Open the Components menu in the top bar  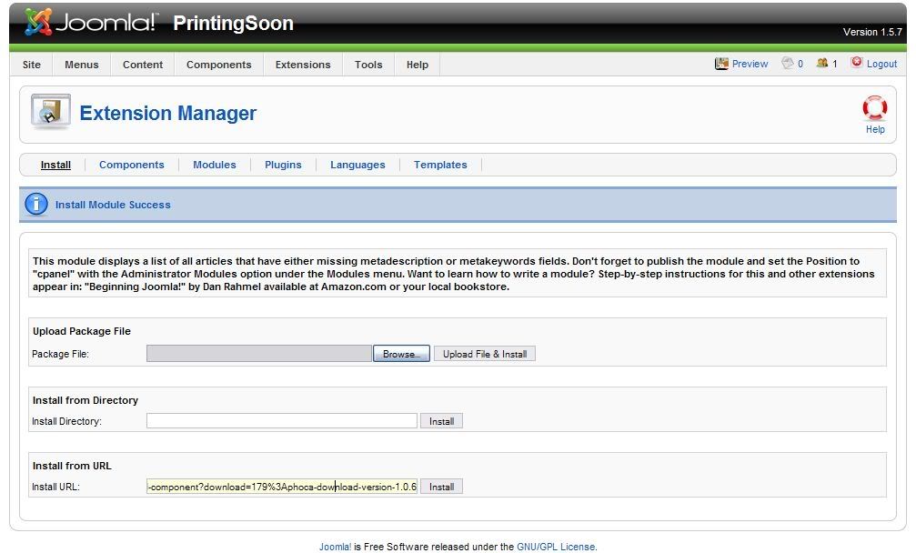coord(218,65)
